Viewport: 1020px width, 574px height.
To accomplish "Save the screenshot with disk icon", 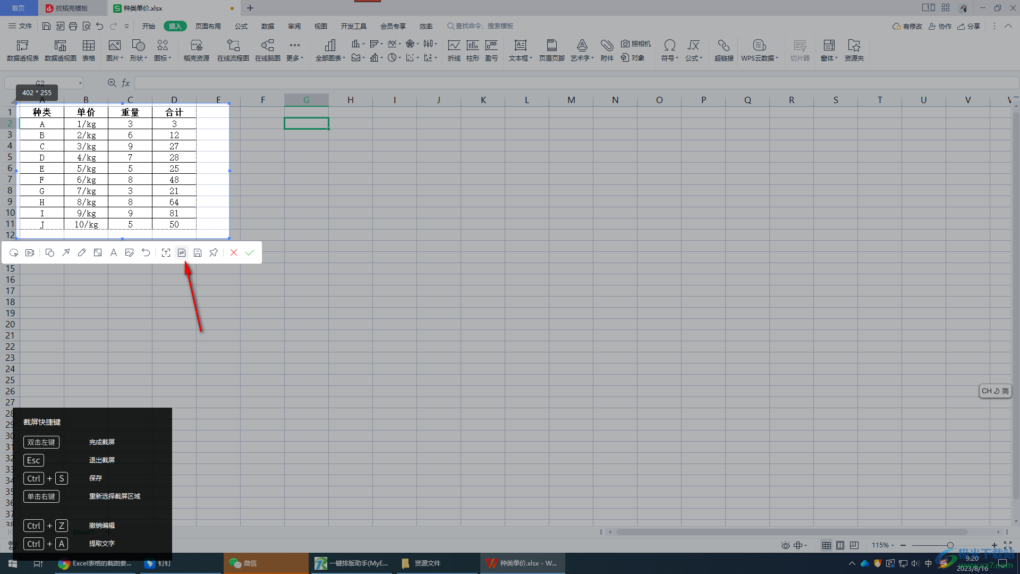I will (198, 253).
